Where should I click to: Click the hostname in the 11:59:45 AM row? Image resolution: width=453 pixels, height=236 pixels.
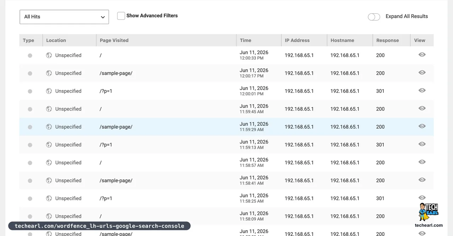[345, 109]
